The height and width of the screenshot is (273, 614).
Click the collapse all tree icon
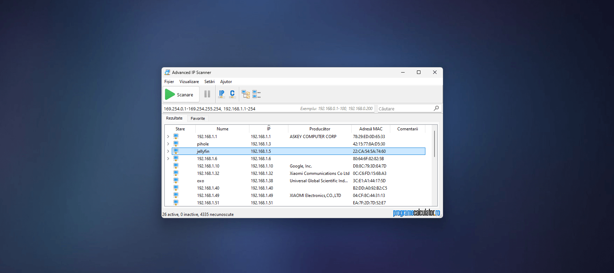tap(256, 94)
